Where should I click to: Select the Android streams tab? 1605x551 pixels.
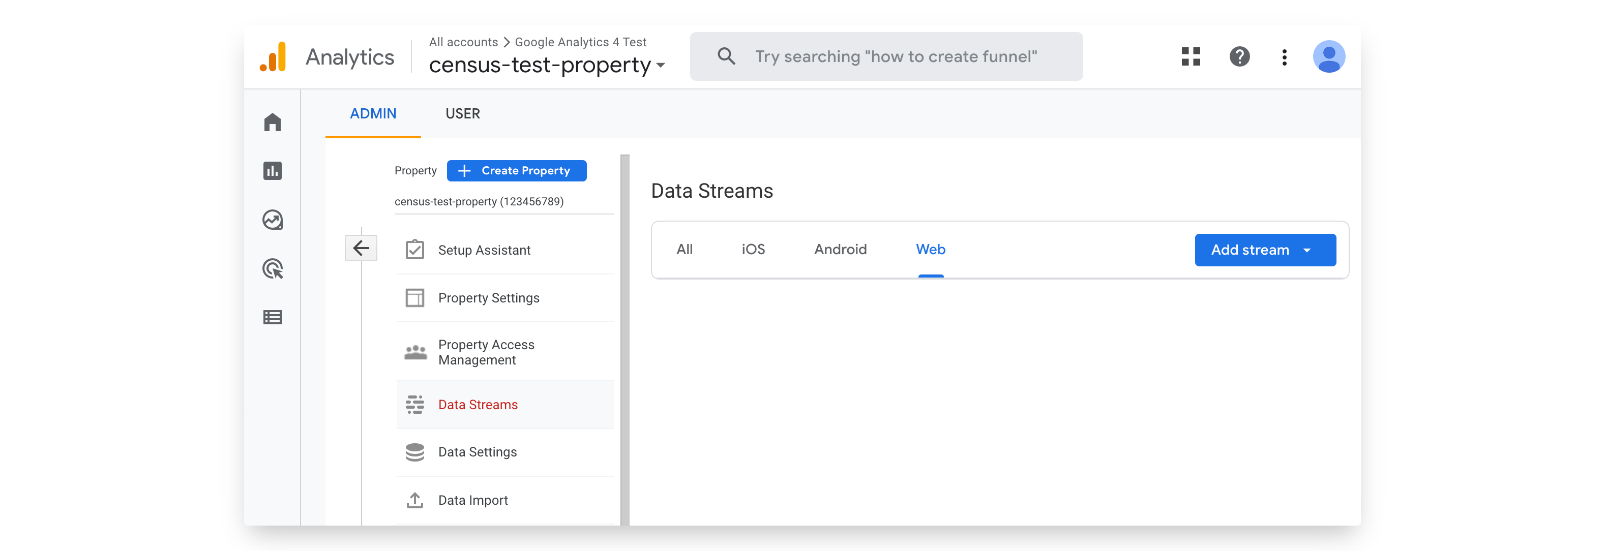pyautogui.click(x=840, y=250)
